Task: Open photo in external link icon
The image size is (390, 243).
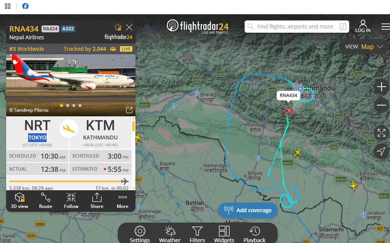Action: (129, 110)
